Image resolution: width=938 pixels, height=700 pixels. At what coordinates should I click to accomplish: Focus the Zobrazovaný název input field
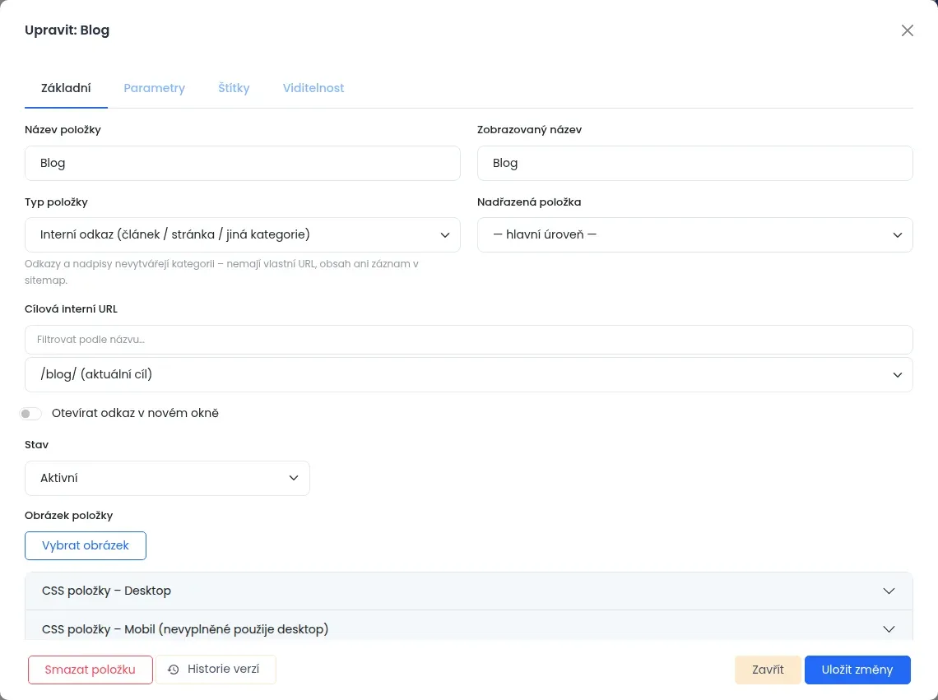tap(695, 164)
